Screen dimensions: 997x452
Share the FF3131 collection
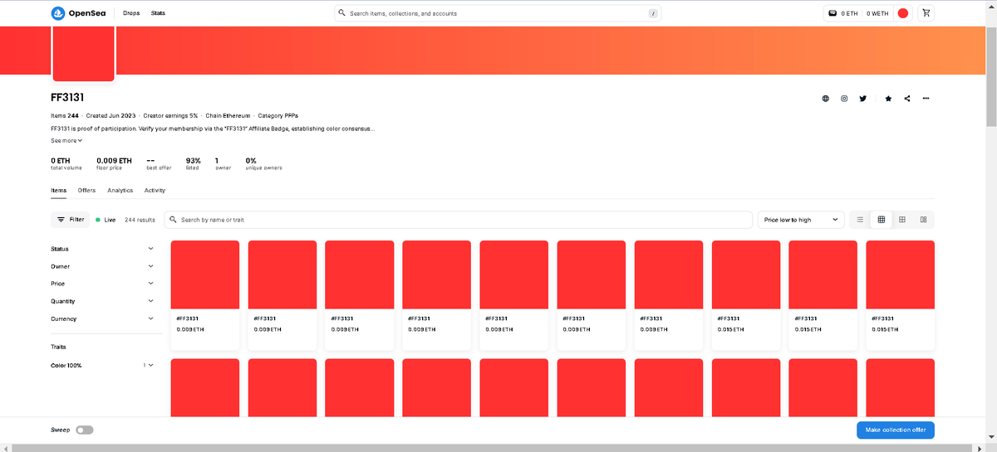[x=907, y=99]
